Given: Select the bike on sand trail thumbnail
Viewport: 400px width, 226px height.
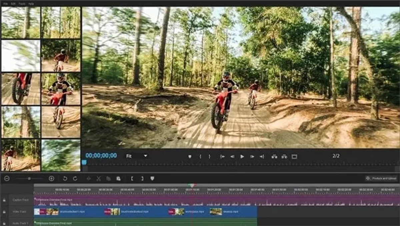Looking at the screenshot, I should (x=61, y=122).
